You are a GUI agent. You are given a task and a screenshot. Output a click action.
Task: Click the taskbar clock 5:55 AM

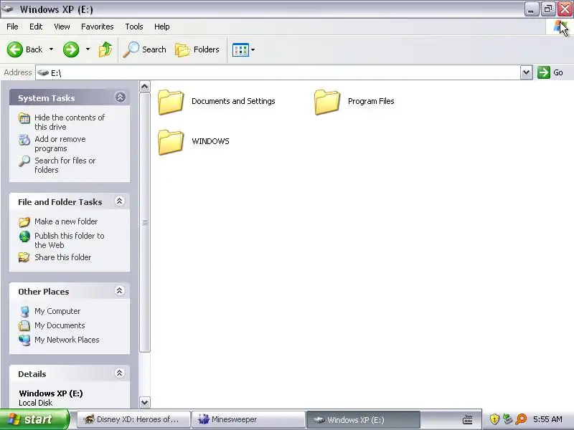tap(547, 419)
